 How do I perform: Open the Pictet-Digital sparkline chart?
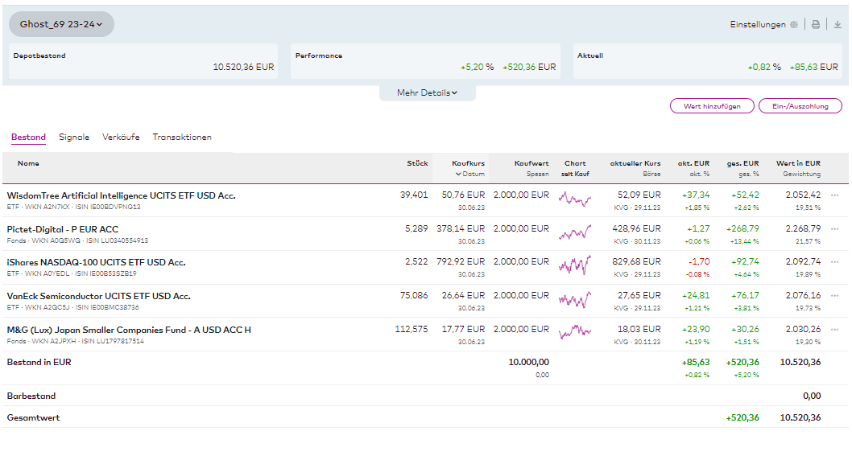click(x=575, y=233)
